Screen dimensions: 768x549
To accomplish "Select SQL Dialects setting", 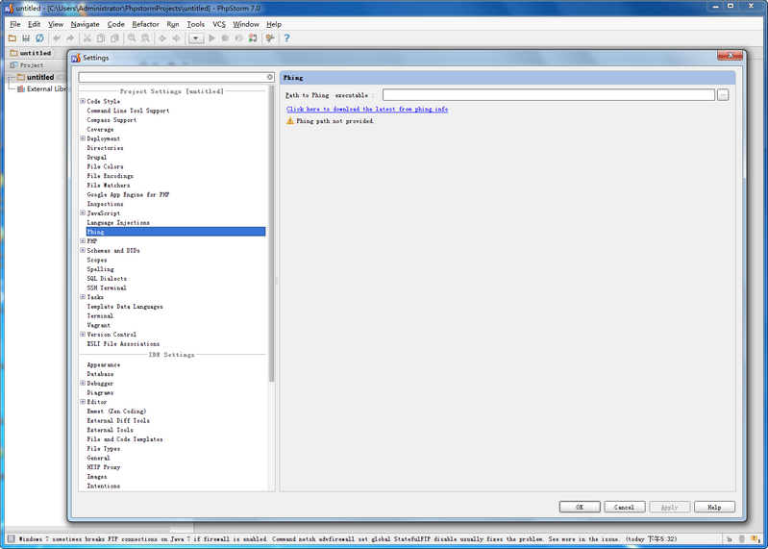I will pos(107,278).
